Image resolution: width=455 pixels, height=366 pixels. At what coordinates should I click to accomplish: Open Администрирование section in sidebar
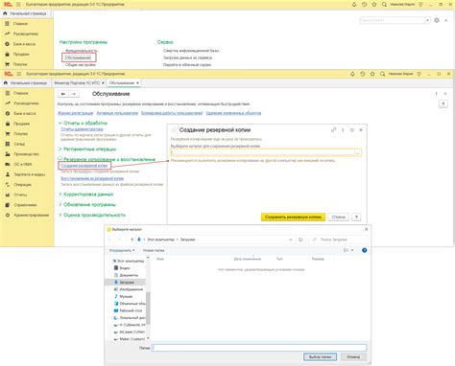[x=31, y=216]
